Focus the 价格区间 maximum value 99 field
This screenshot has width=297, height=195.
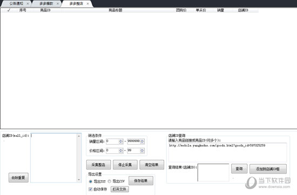point(133,151)
